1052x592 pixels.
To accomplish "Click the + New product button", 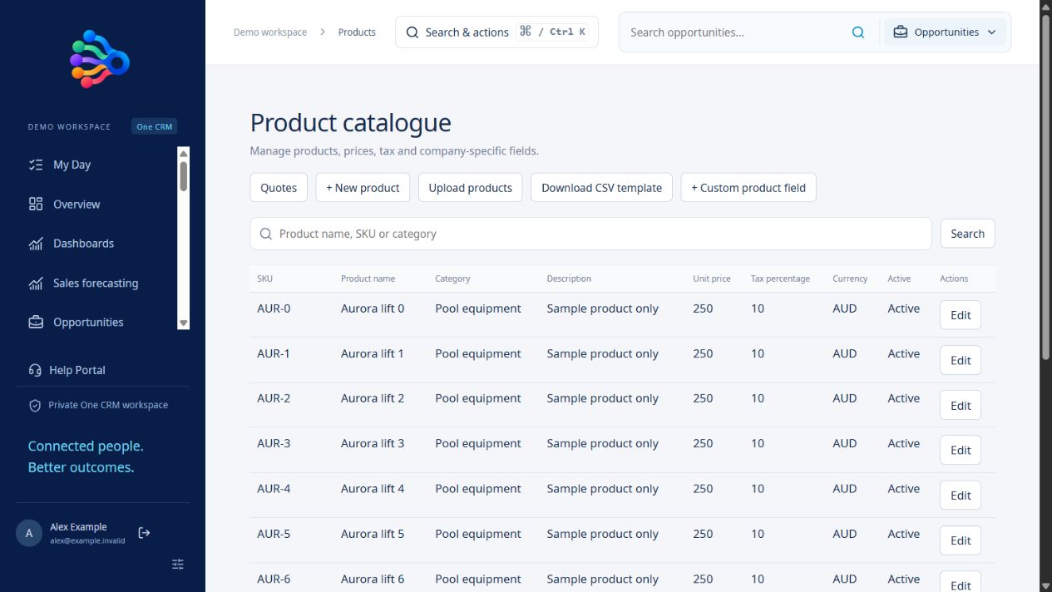I will click(363, 188).
